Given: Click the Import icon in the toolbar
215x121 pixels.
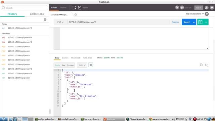Looking at the screenshot, I should [x=80, y=7].
